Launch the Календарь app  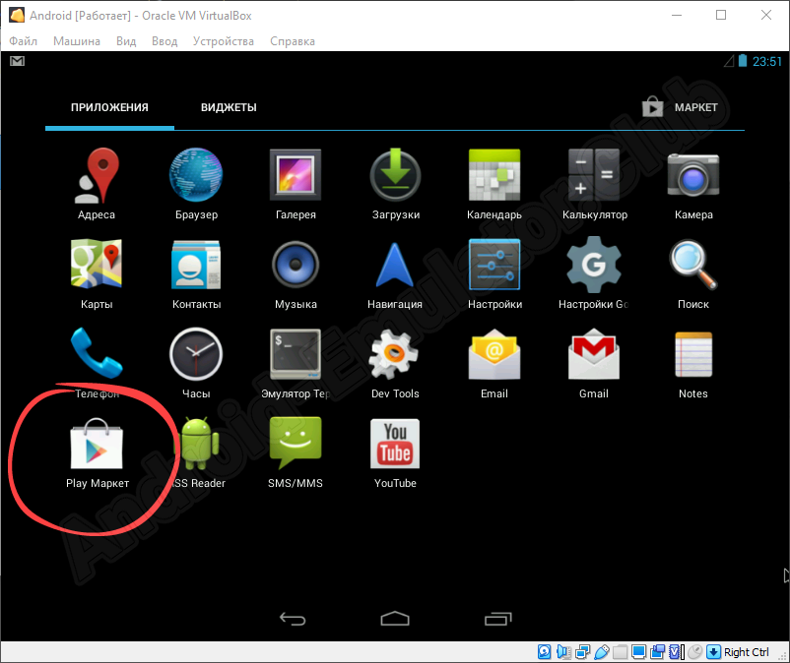pos(494,184)
